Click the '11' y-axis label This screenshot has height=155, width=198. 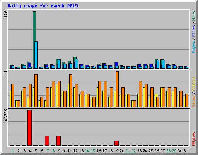pyautogui.click(x=6, y=73)
